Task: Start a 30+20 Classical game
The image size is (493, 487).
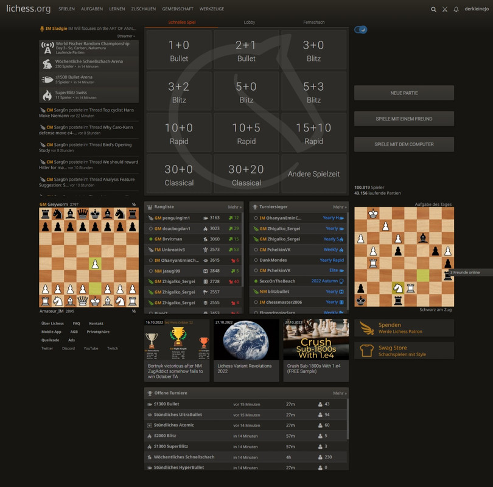Action: 246,174
